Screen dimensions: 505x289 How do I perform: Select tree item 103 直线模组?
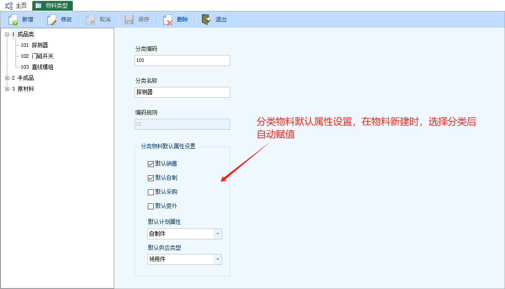point(37,67)
